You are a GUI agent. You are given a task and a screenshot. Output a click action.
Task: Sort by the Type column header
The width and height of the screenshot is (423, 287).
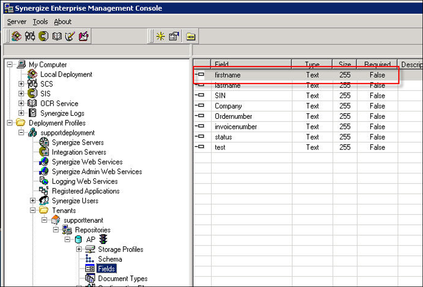coord(312,64)
